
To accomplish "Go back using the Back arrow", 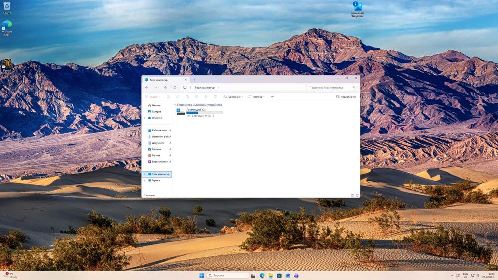I will [147, 87].
